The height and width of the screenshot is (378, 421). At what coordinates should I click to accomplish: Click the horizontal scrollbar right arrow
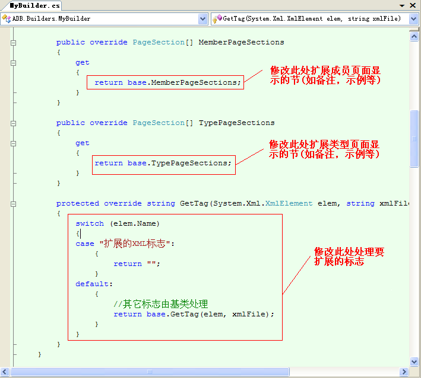(404, 372)
